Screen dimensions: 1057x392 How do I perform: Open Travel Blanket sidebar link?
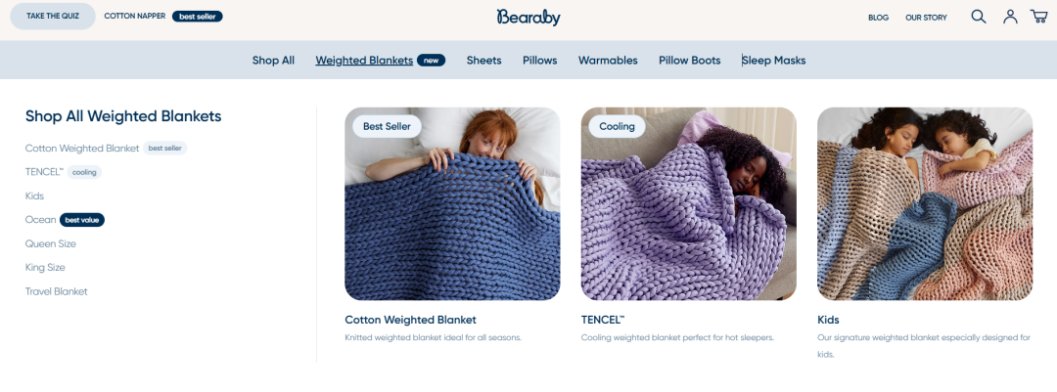pyautogui.click(x=57, y=291)
